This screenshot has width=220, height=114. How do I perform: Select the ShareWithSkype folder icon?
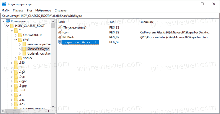[24, 49]
